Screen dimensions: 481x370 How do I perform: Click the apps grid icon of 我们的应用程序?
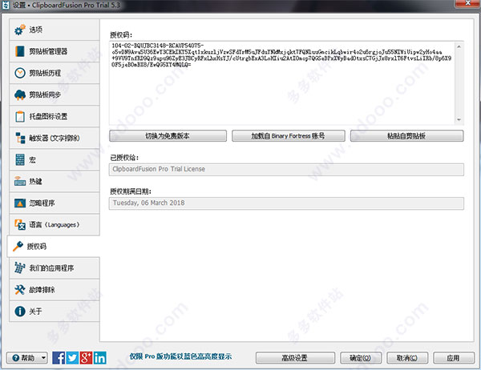(20, 268)
